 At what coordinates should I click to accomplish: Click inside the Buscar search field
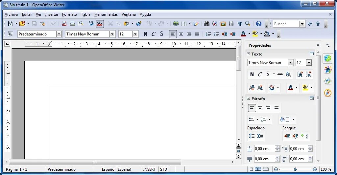pos(286,24)
